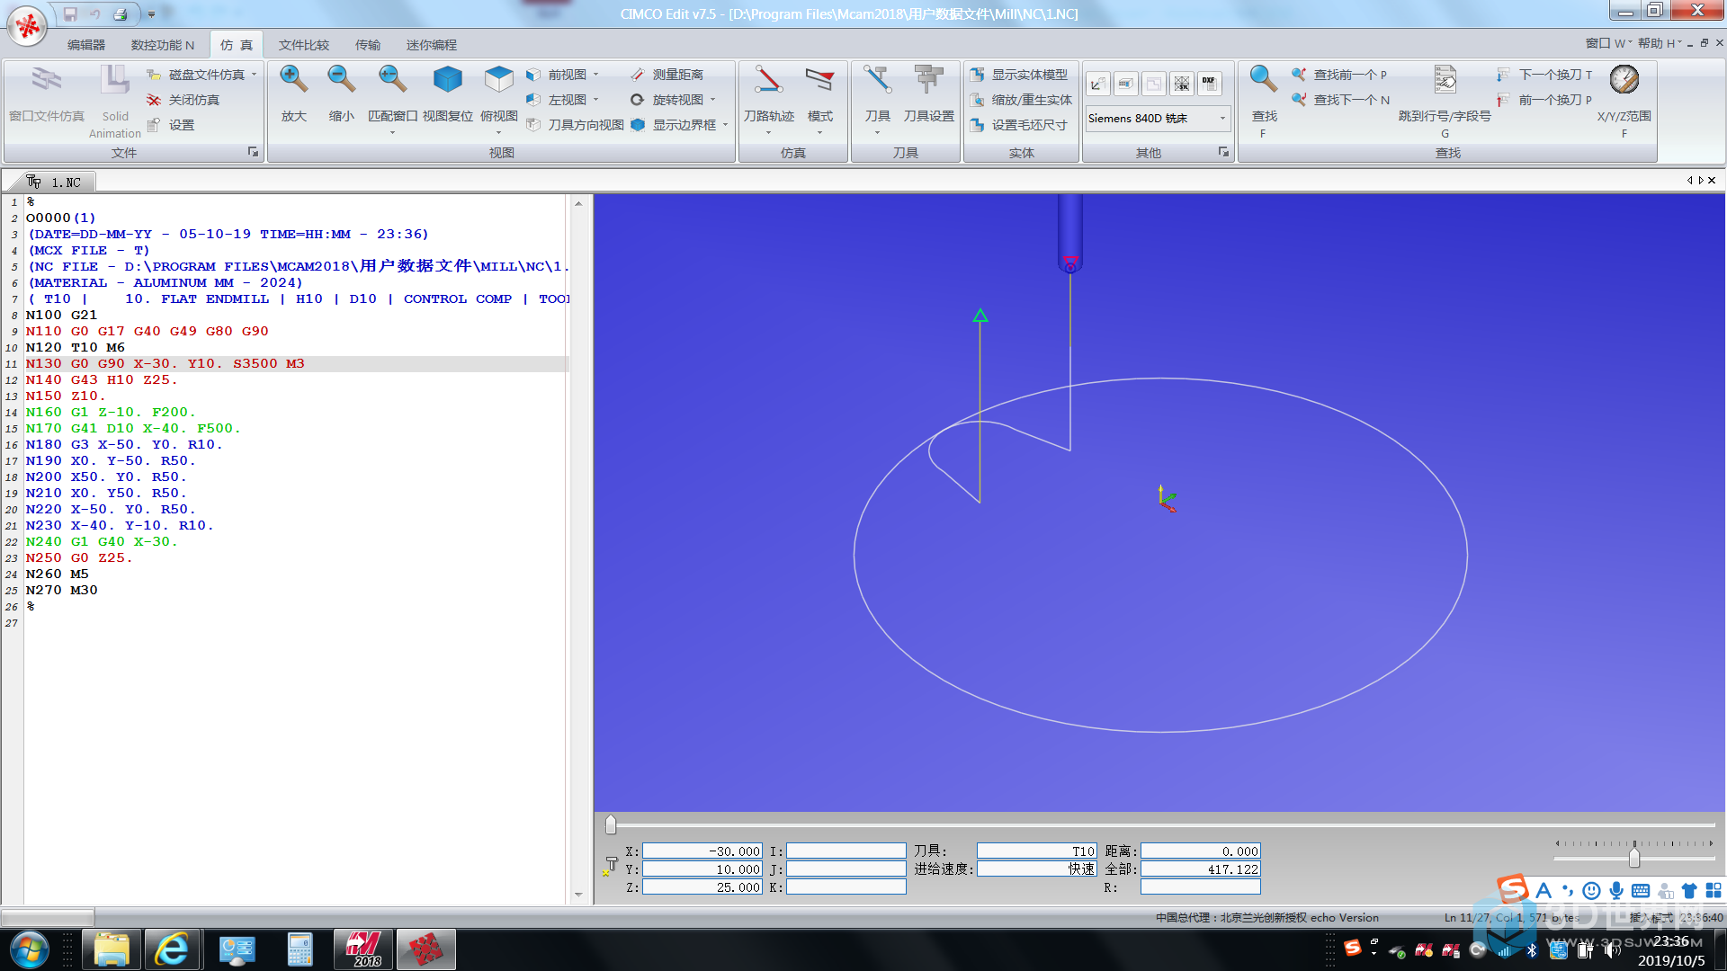Toggle show bounding box (显示边界框)
1727x971 pixels.
676,125
